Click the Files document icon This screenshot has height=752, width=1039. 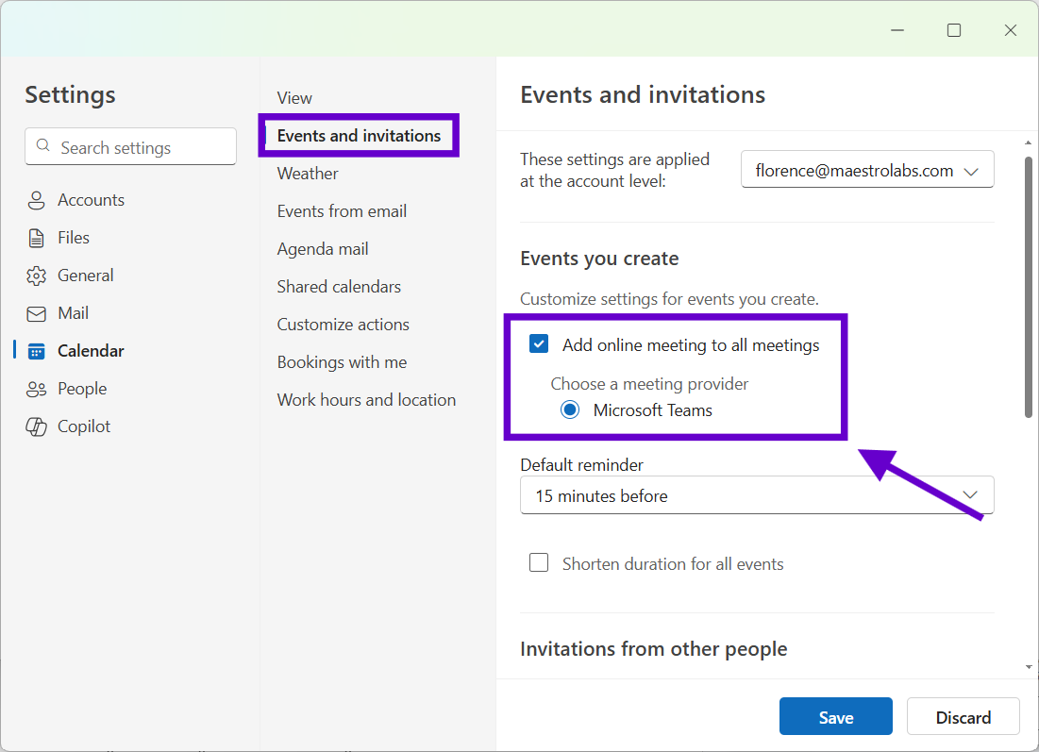click(x=37, y=238)
